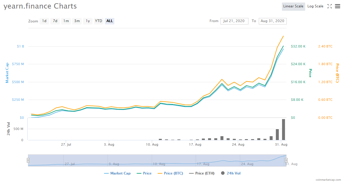Click the second-tallest volume bar near 30 Aug

(x=277, y=135)
